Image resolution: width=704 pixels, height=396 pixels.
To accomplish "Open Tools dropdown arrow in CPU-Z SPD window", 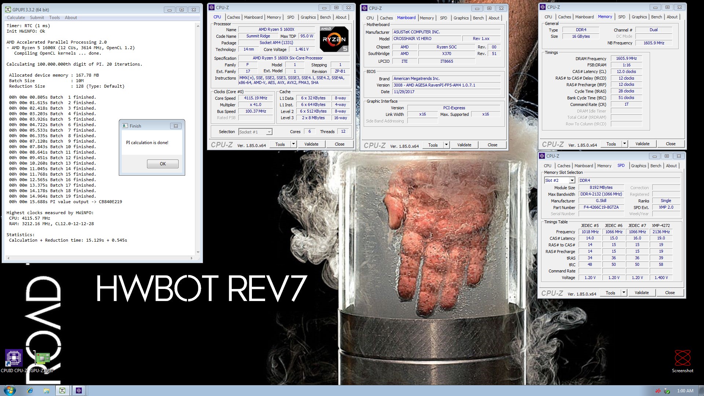I will 624,293.
